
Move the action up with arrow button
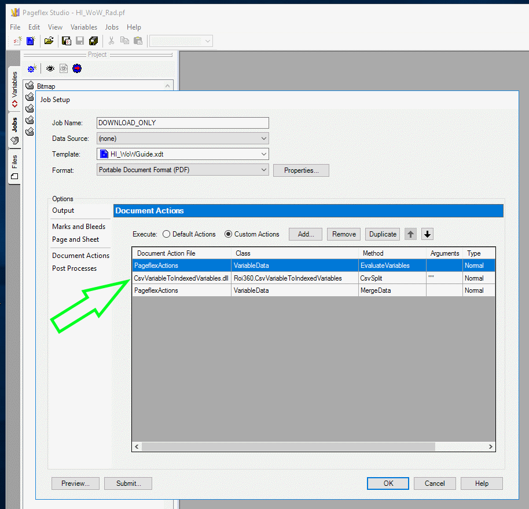coord(410,234)
